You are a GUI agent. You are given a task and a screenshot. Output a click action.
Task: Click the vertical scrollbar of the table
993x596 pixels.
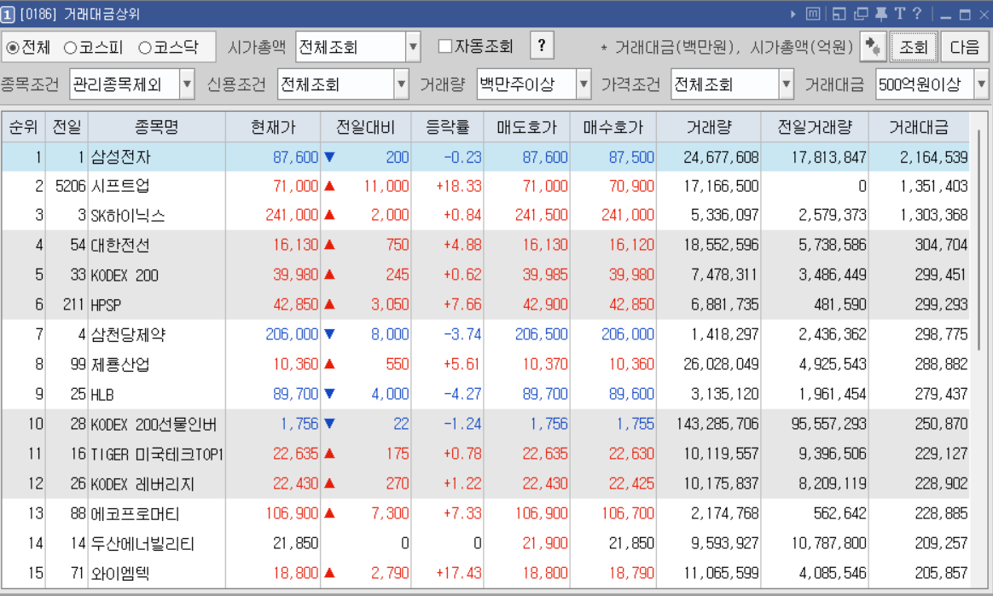click(x=979, y=240)
